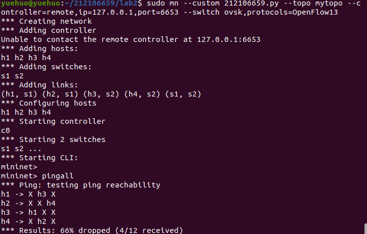Click the "*** Ping: testing ping reachability" line

[x=80, y=185]
